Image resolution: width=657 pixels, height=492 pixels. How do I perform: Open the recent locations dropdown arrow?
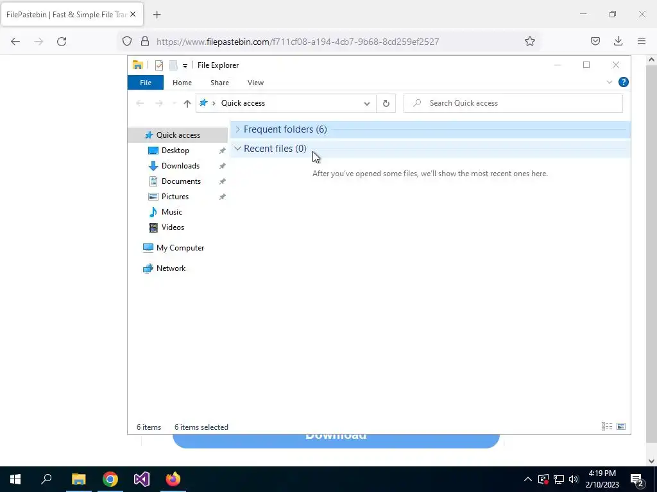(174, 103)
